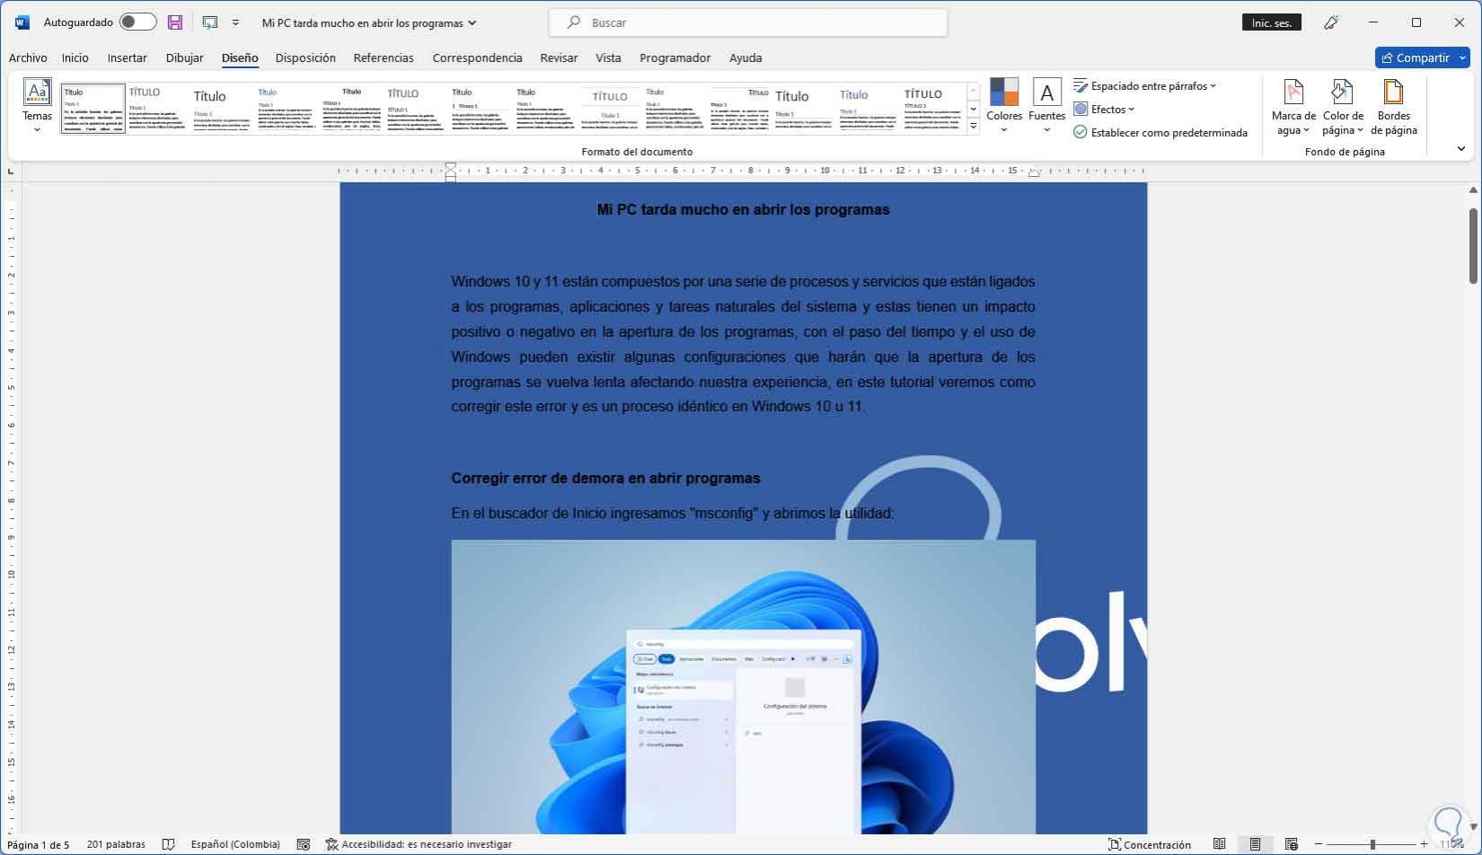
Task: Open the Color de página menu
Action: pyautogui.click(x=1343, y=108)
